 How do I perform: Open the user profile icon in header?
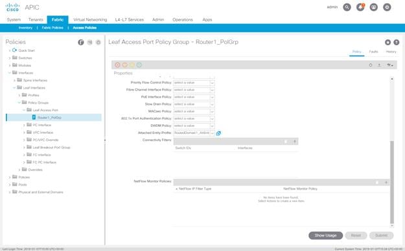[373, 7]
